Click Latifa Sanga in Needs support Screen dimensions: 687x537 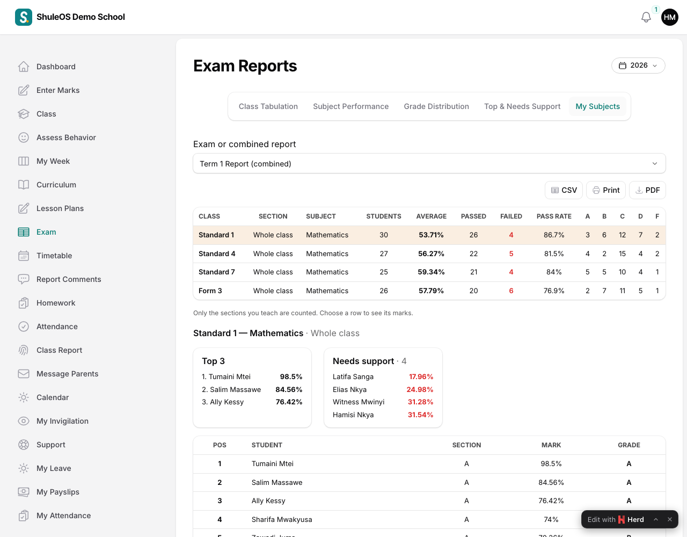point(353,376)
